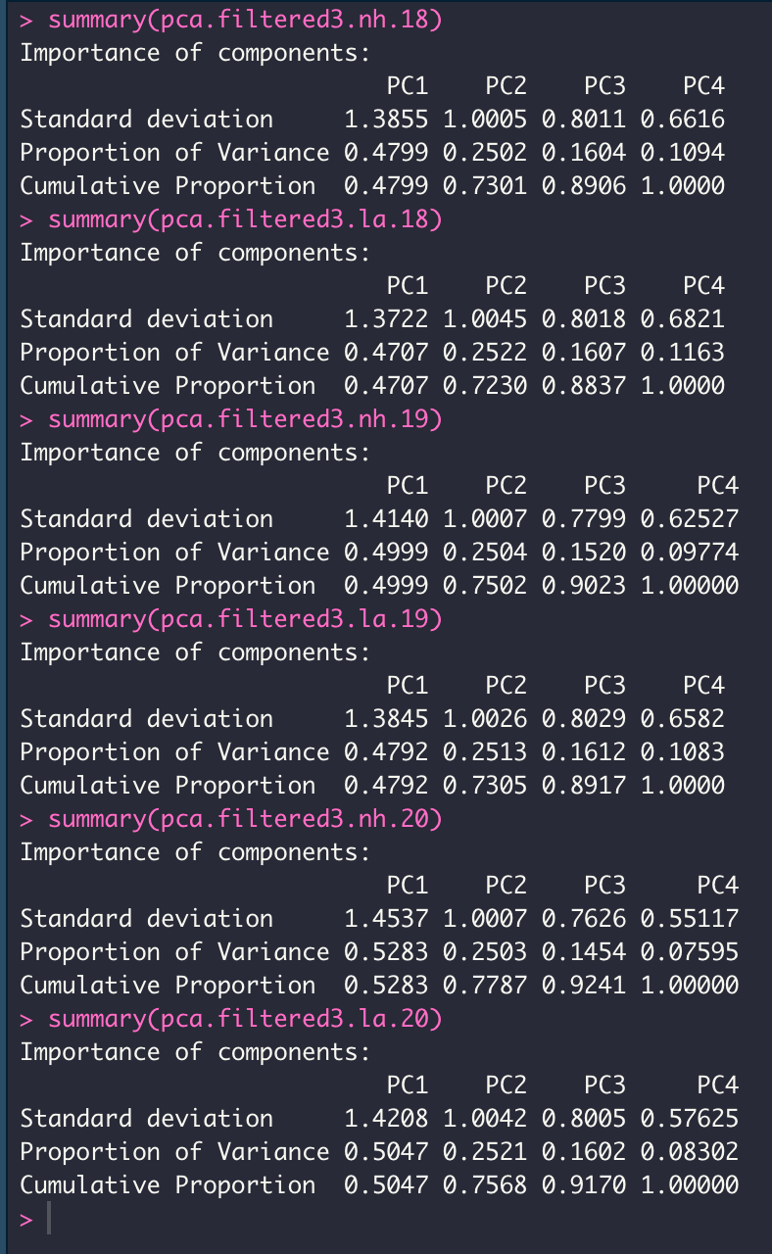Click the summary(pca.filtered3.la.19) command

point(246,619)
